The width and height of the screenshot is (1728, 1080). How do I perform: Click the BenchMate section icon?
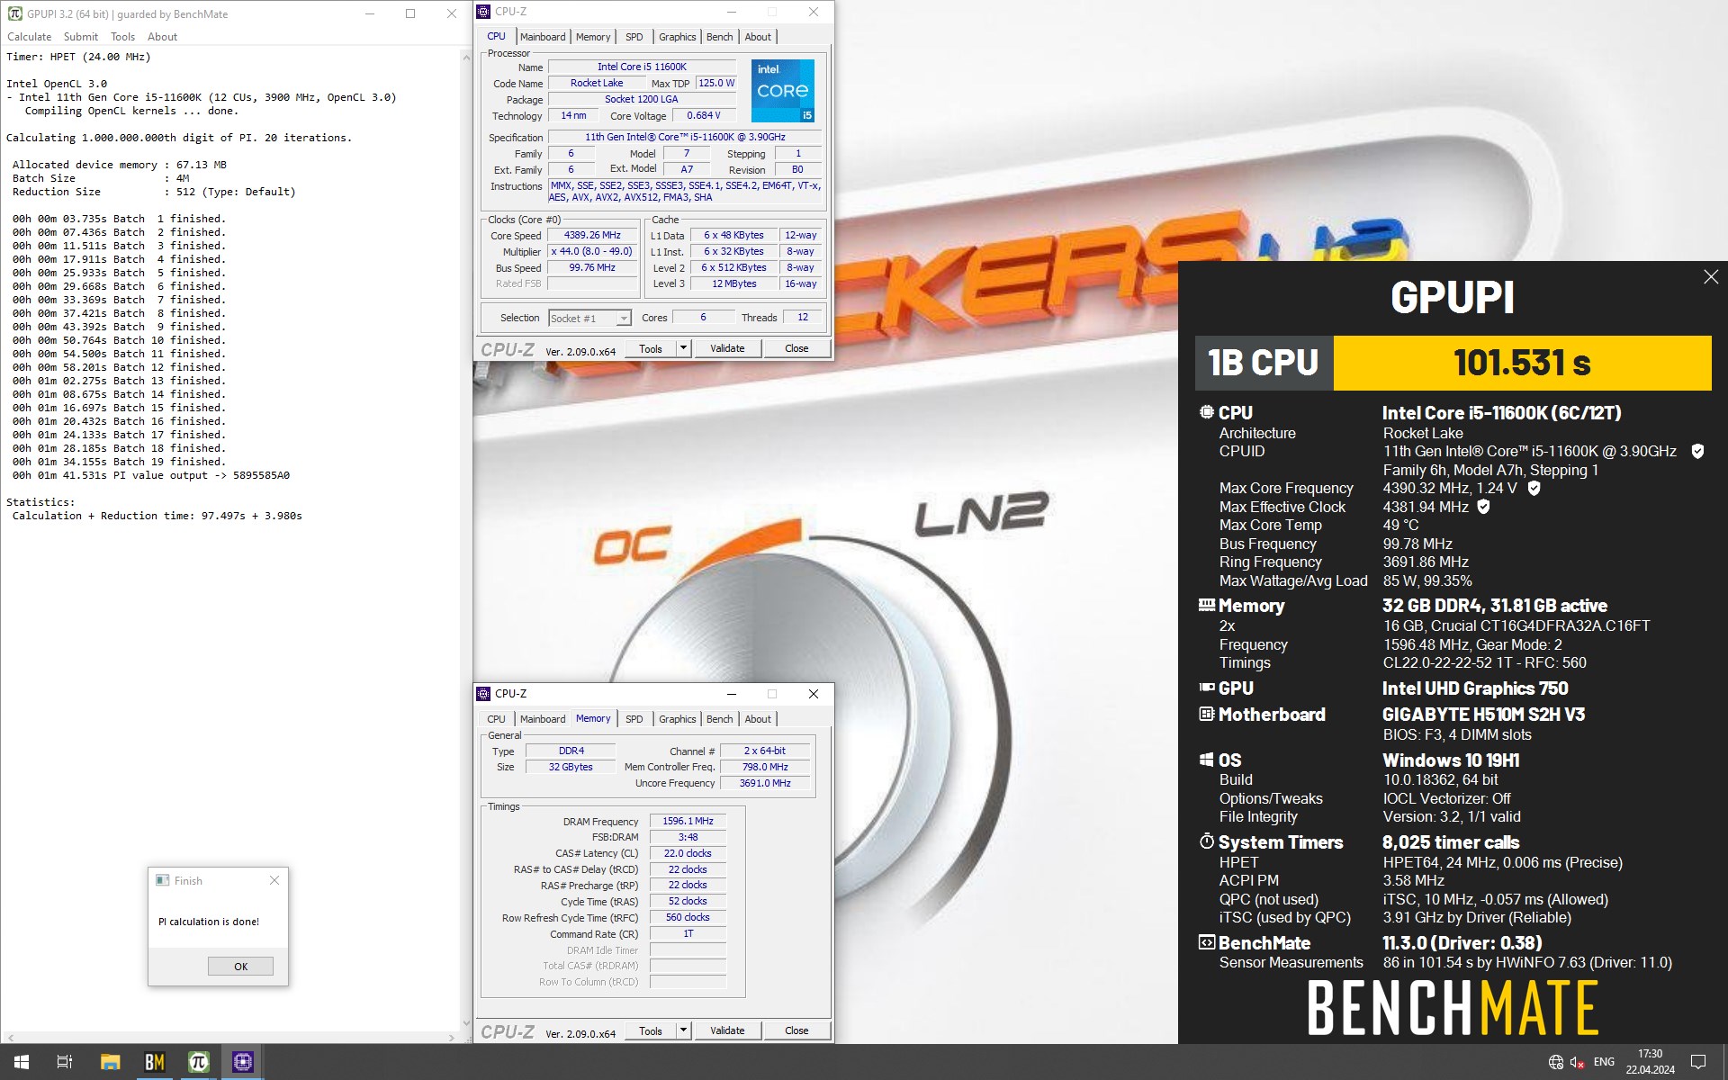(x=1207, y=942)
